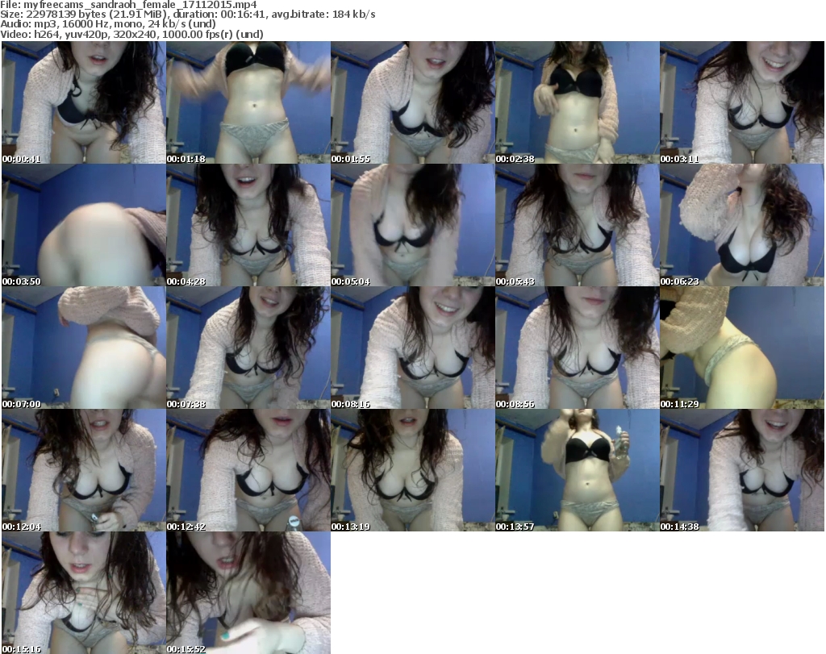Select the frame at 00:01:18
Screen dimensions: 826x654
pyautogui.click(x=248, y=102)
